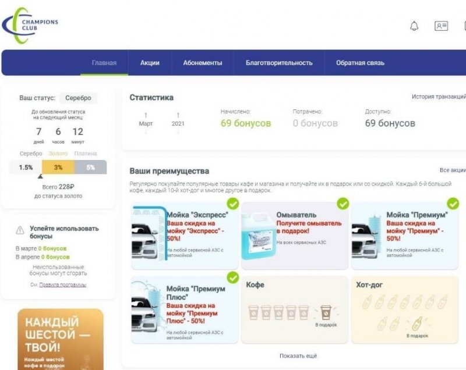Click the car image in Мойка "Экспресс"
The height and width of the screenshot is (370, 466).
point(146,236)
